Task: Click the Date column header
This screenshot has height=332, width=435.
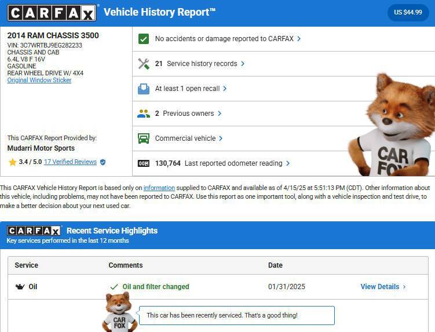Action: click(x=275, y=265)
